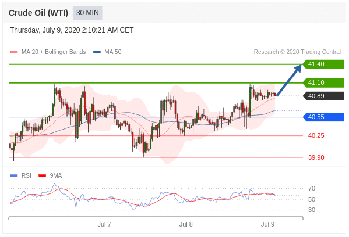Screen dimensions: 349x237
Task: Select the 40.55 blue pivot price tag
Action: [x=323, y=117]
